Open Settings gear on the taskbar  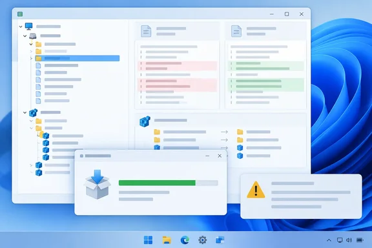202,240
